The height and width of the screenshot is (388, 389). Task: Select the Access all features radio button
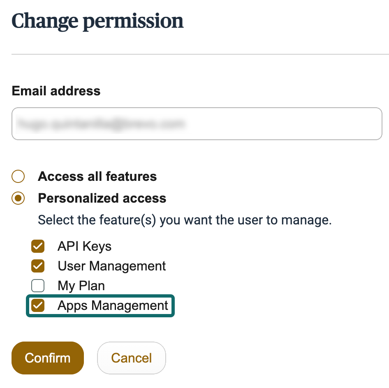coord(18,176)
